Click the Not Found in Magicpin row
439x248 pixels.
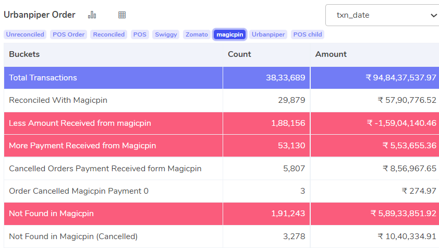[221, 214]
